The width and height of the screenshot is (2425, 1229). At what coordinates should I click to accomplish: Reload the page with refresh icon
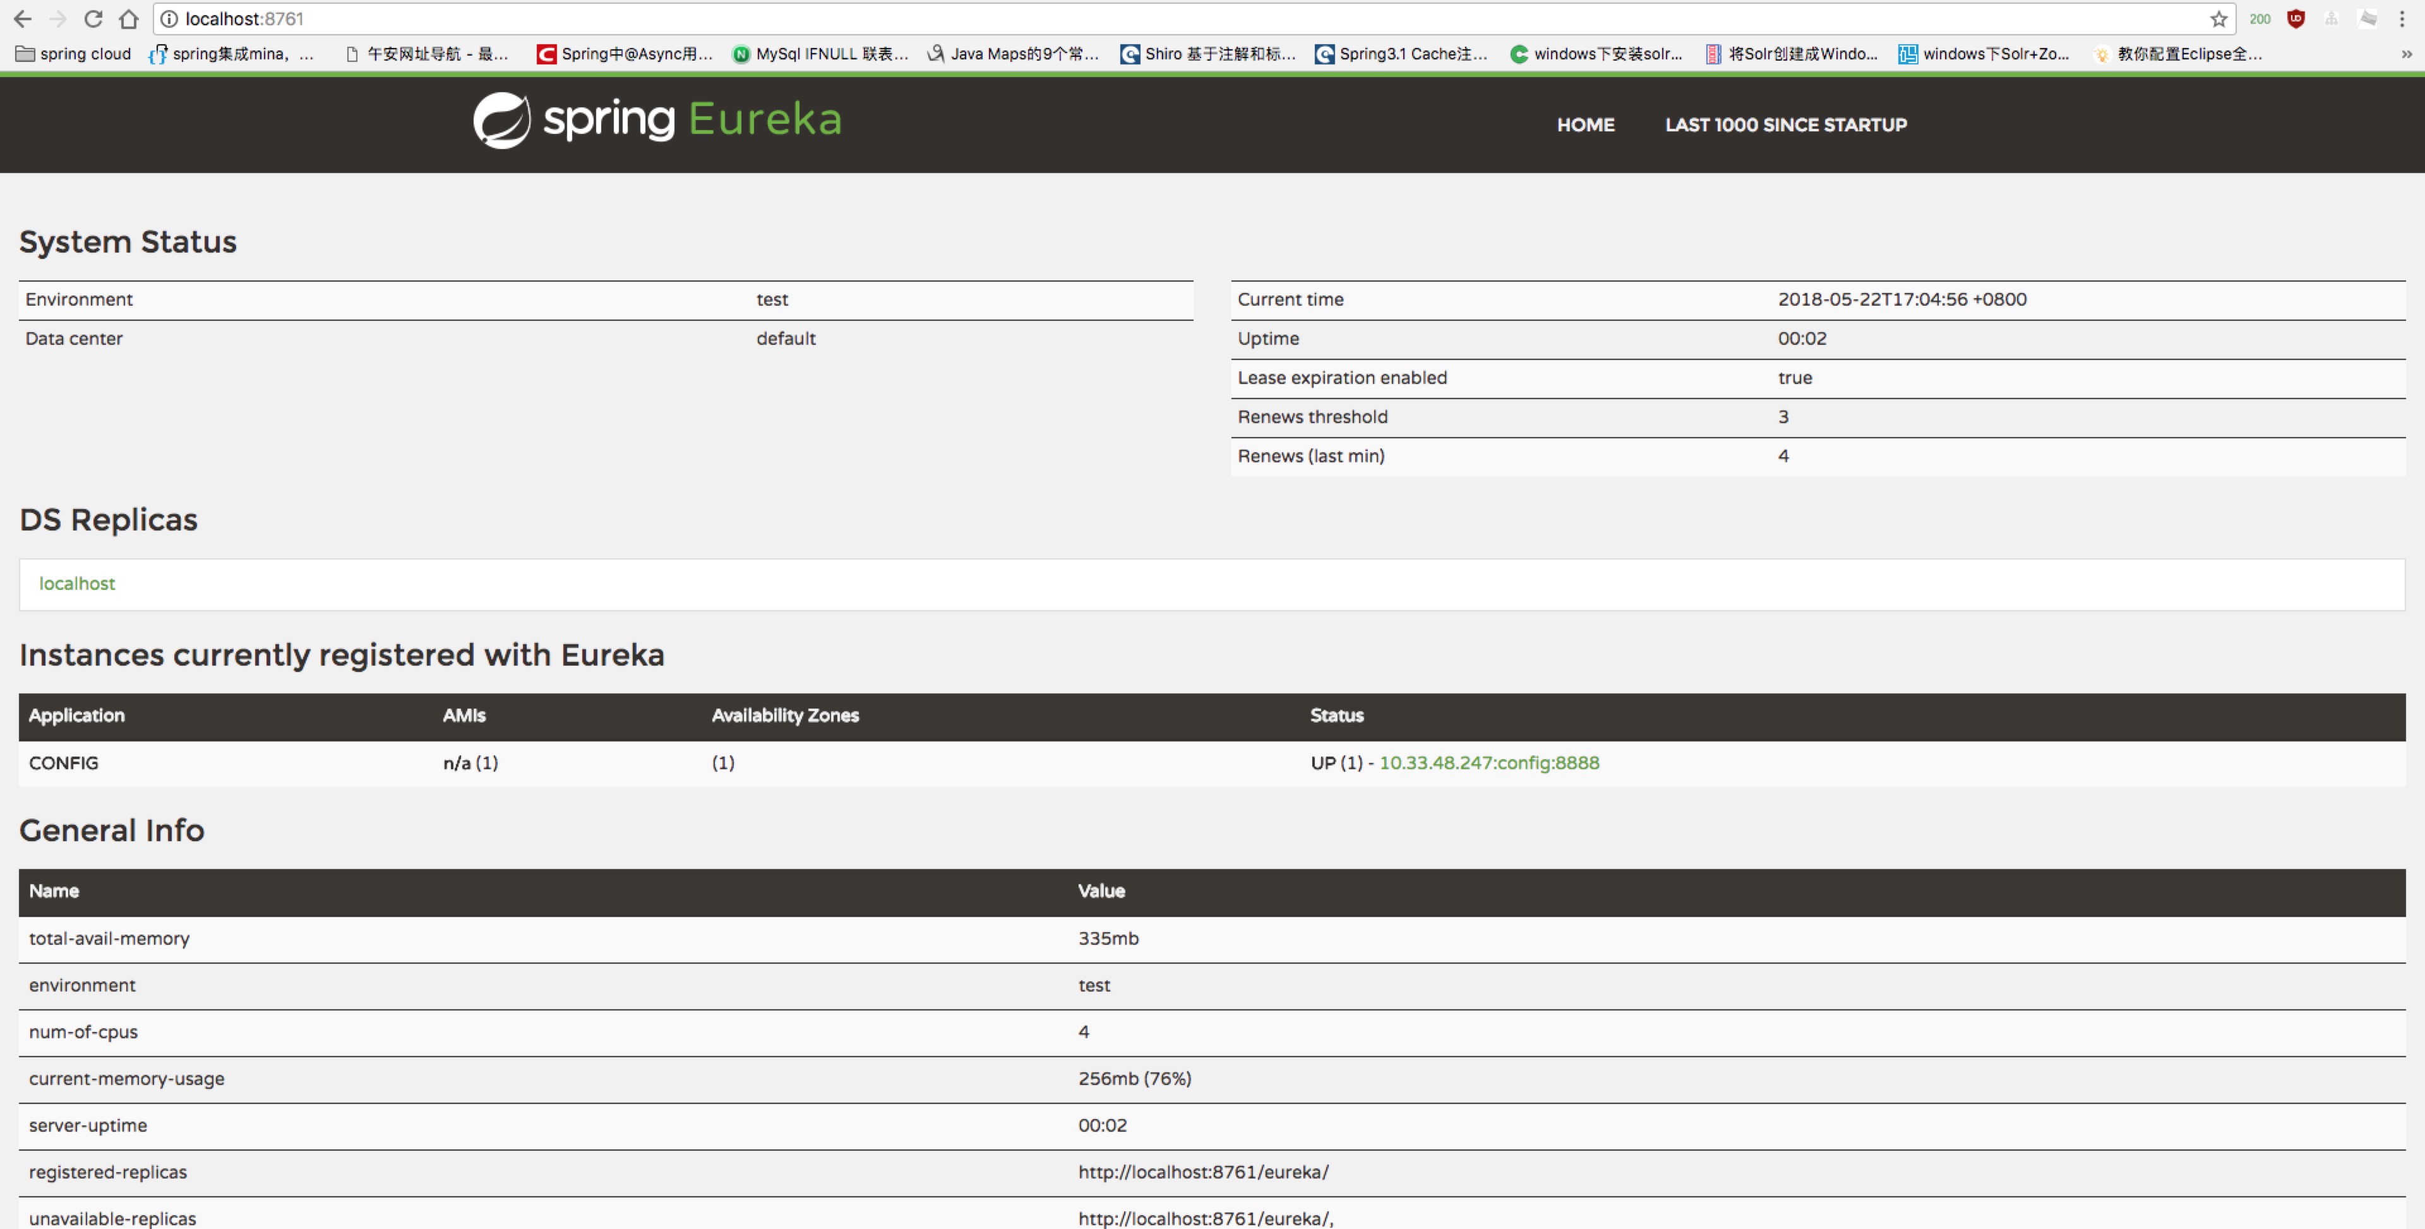click(93, 19)
